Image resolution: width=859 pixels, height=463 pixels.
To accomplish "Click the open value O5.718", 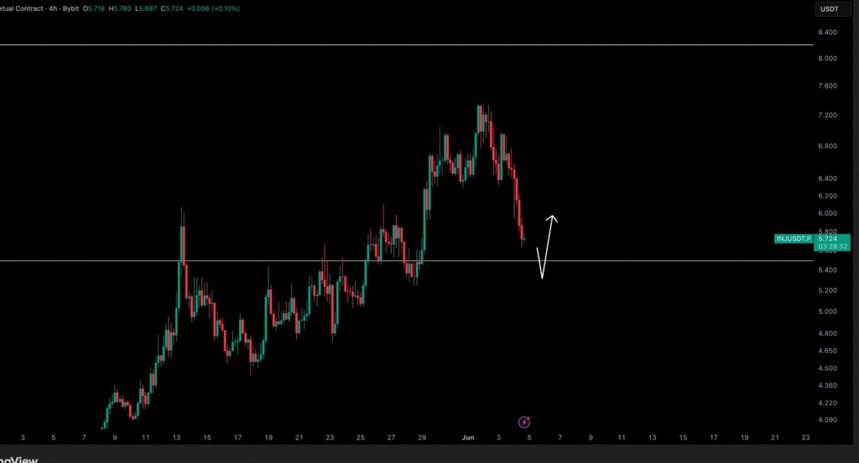I will pyautogui.click(x=94, y=8).
